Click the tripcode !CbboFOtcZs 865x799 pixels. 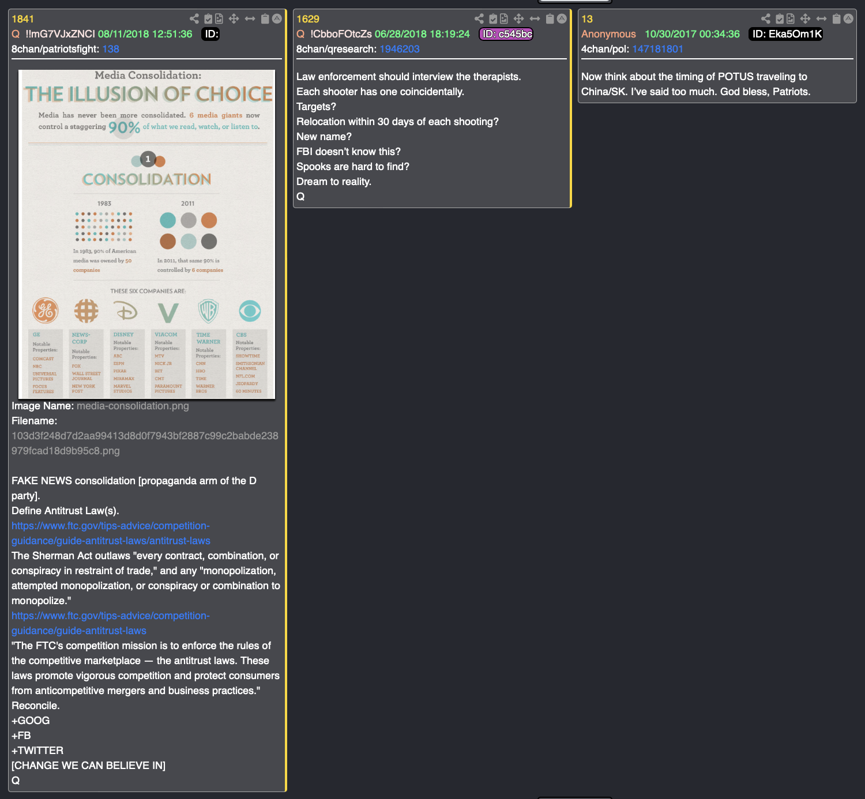pos(341,34)
